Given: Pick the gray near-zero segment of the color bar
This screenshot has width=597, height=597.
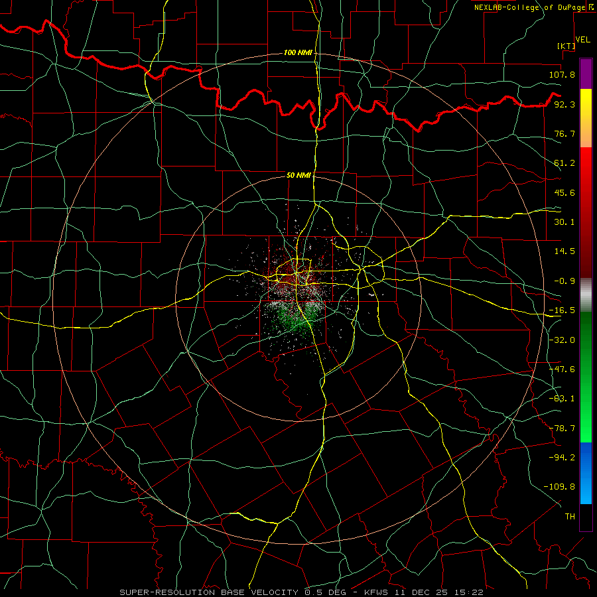Looking at the screenshot, I should (586, 295).
